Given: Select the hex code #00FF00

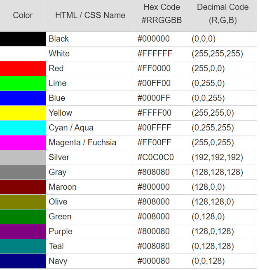Looking at the screenshot, I should (154, 83).
